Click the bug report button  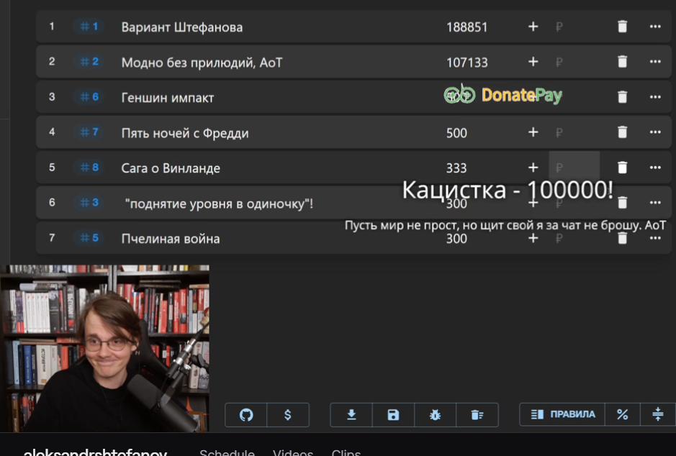(435, 415)
